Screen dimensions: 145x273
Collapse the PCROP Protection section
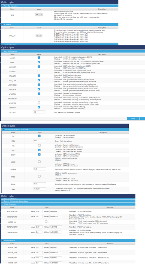[x=68, y=204]
